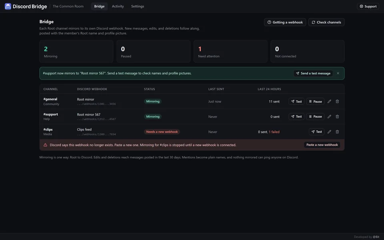Pause mirroring for #support
The height and width of the screenshot is (240, 384).
coord(315,116)
